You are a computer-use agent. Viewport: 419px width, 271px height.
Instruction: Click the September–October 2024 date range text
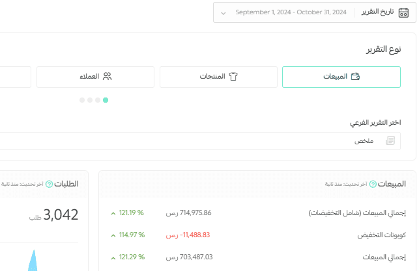pyautogui.click(x=291, y=12)
